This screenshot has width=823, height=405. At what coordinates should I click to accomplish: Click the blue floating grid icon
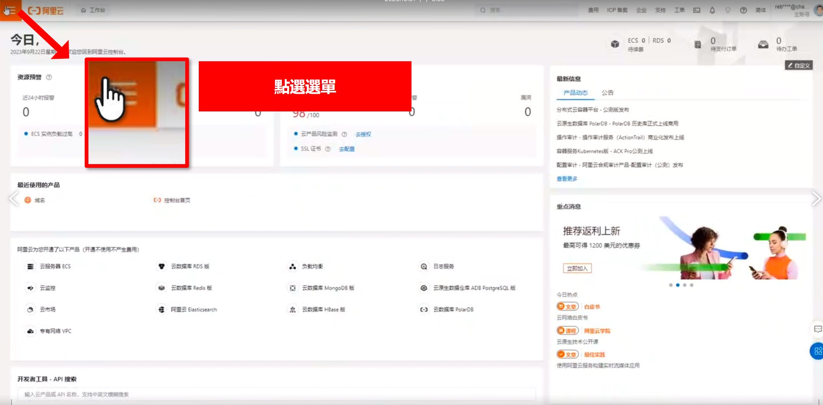point(817,351)
